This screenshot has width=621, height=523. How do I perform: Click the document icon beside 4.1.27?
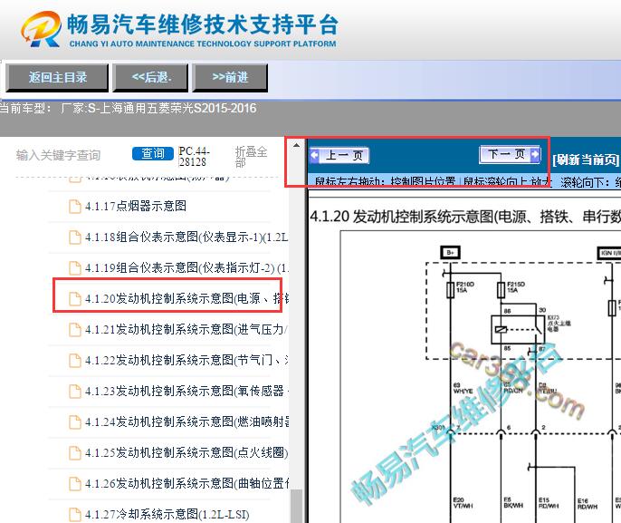click(x=75, y=515)
